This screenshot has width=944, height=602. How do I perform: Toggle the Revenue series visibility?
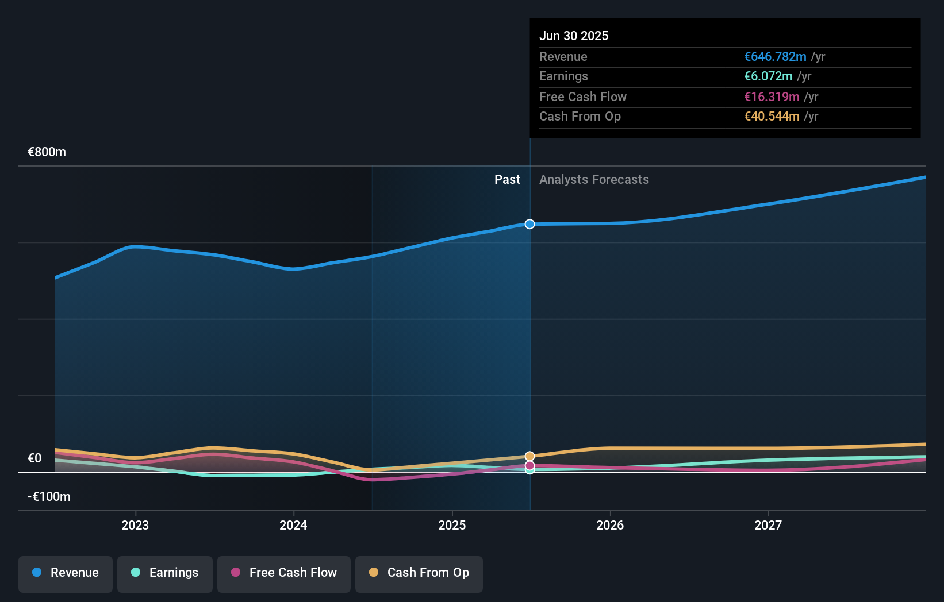tap(65, 574)
